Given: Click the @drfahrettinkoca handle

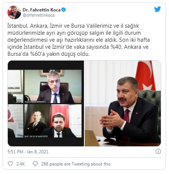Looking at the screenshot, I should [39, 15].
